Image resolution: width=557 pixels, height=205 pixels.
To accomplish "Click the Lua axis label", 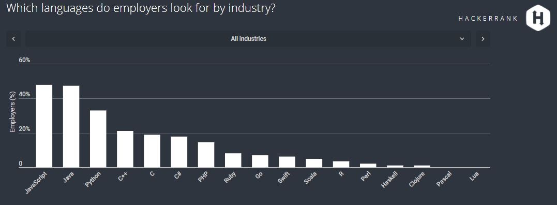I will point(474,175).
